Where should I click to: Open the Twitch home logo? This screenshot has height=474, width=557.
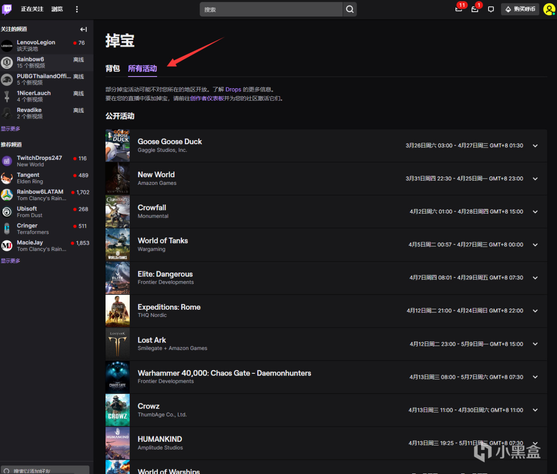(x=7, y=9)
